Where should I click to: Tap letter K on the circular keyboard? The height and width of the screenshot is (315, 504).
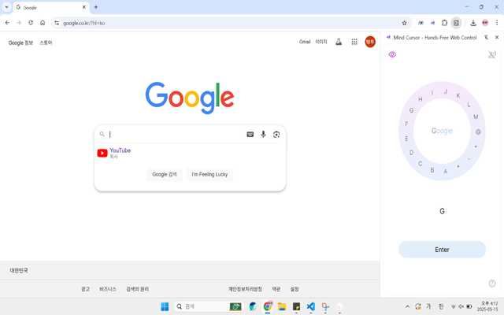(458, 95)
